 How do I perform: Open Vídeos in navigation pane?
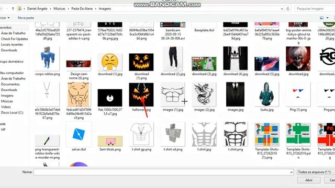click(x=6, y=107)
